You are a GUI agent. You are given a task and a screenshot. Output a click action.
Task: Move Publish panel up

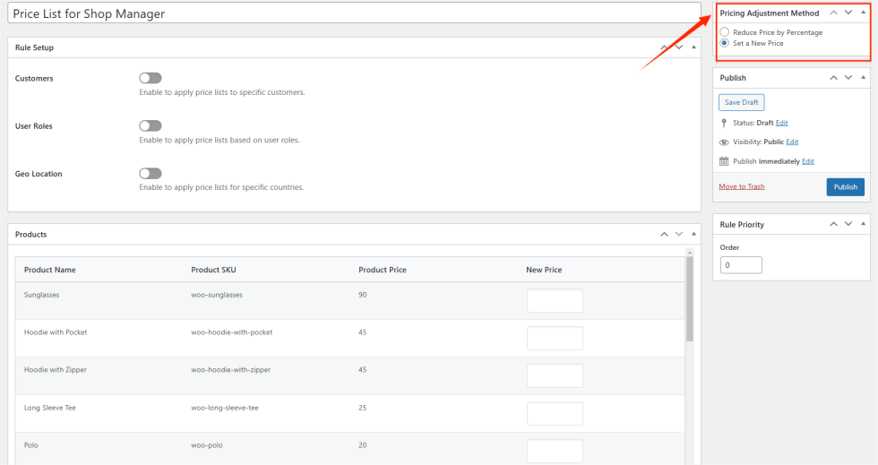pyautogui.click(x=833, y=78)
